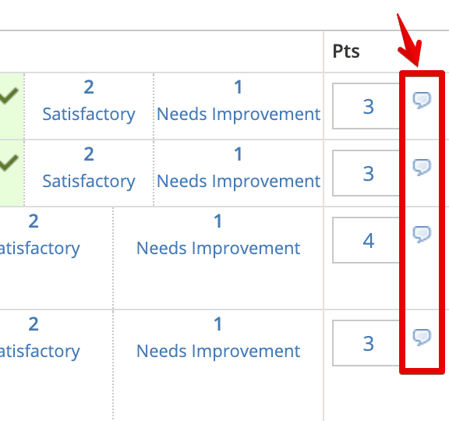
Task: Choose 2 Satisfactory rating in second row
Action: [89, 168]
